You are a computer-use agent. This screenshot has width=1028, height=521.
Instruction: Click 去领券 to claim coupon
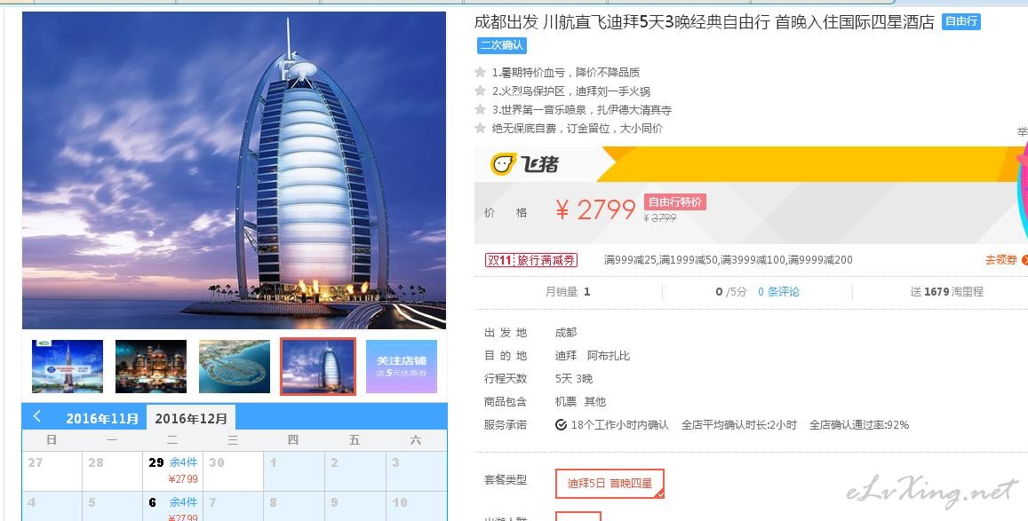pyautogui.click(x=1001, y=260)
